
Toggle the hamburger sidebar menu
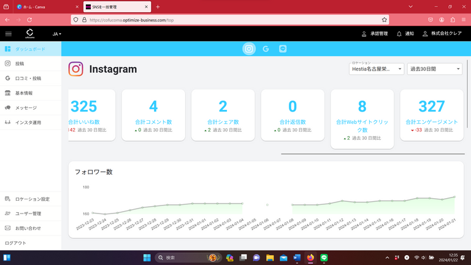tap(8, 34)
